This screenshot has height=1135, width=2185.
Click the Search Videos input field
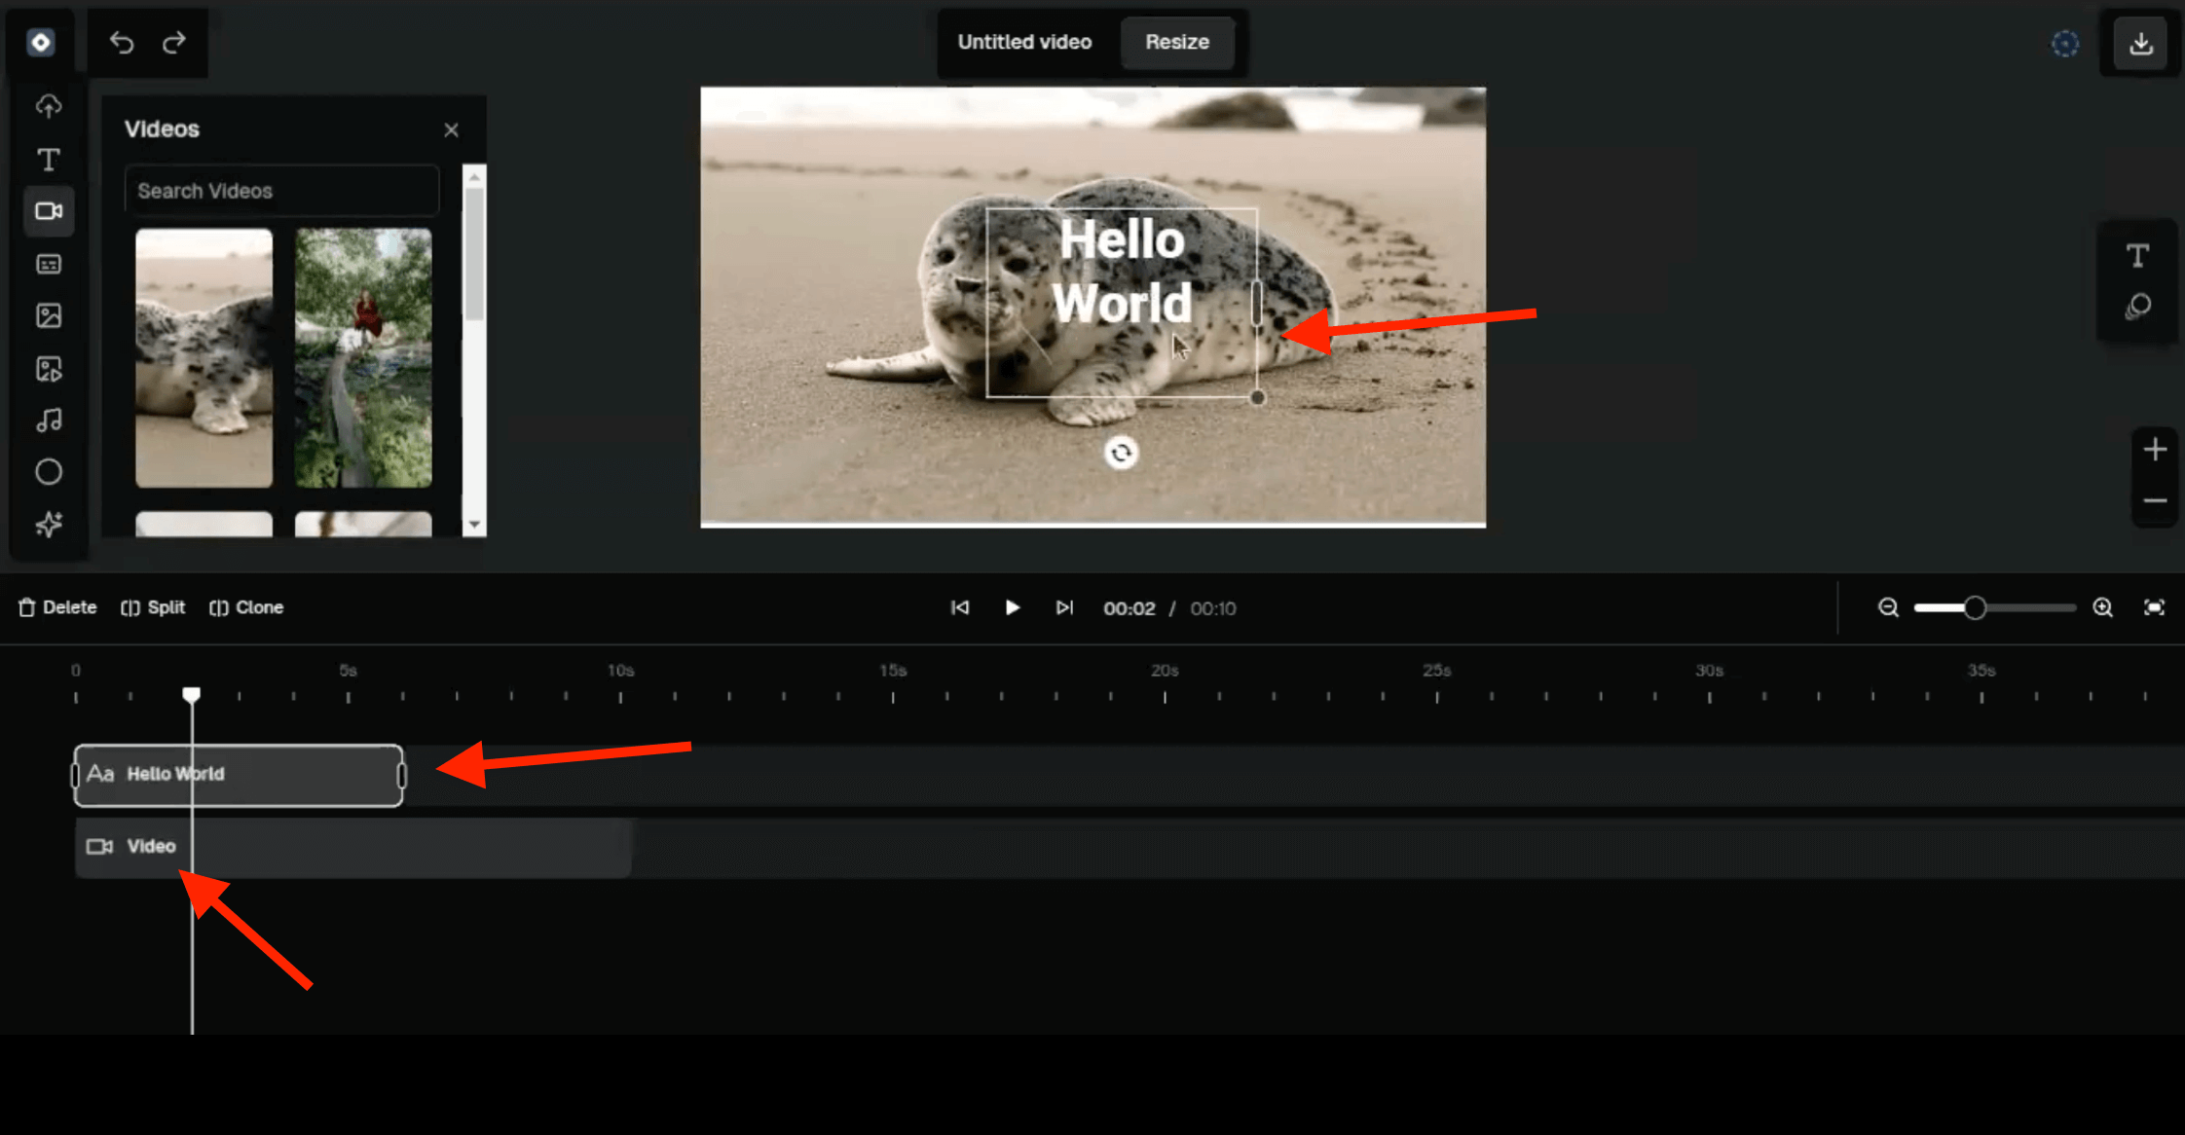point(281,191)
